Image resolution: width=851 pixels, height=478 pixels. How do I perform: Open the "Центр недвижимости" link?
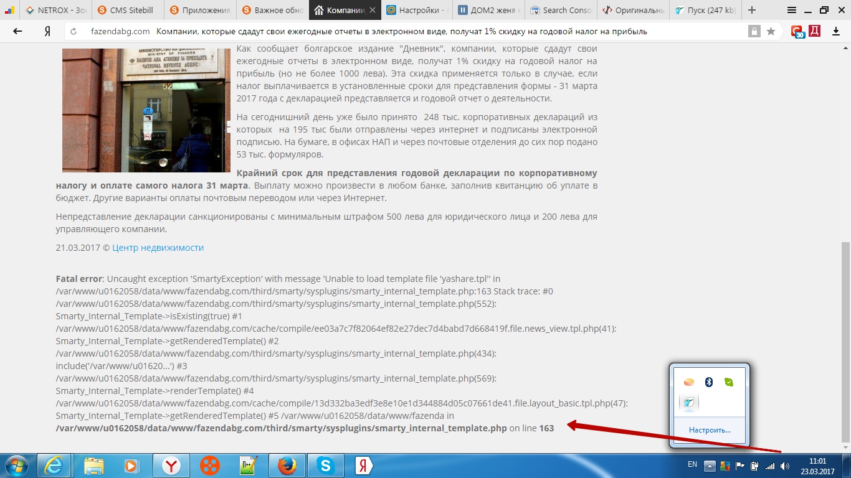pos(158,248)
